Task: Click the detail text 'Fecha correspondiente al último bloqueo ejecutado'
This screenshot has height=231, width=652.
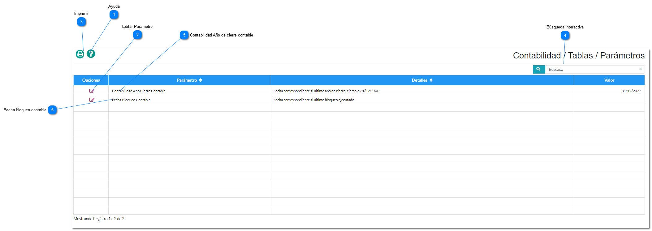Action: click(x=314, y=100)
